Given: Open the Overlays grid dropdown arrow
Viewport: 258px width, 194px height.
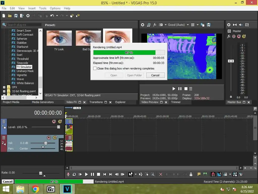Looking at the screenshot, I should 198,25.
